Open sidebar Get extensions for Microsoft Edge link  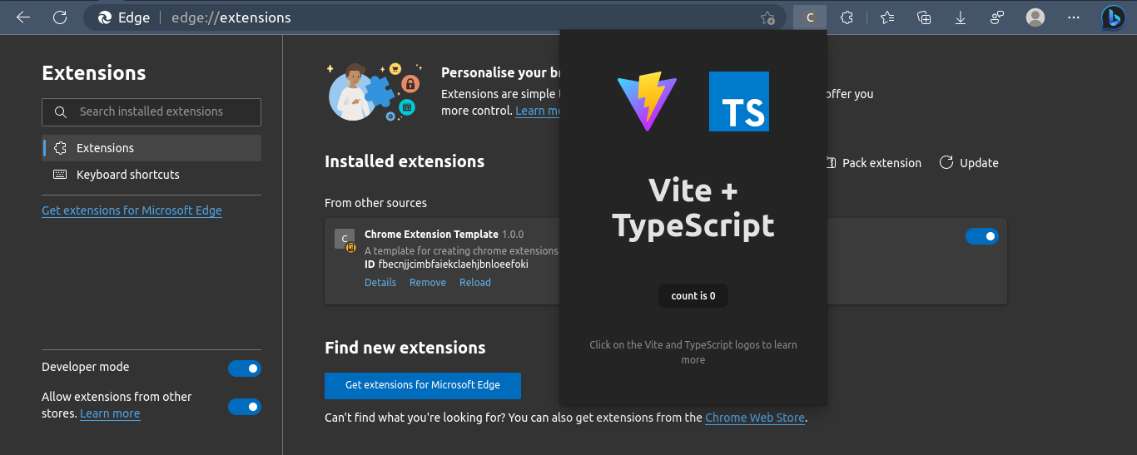pyautogui.click(x=132, y=210)
